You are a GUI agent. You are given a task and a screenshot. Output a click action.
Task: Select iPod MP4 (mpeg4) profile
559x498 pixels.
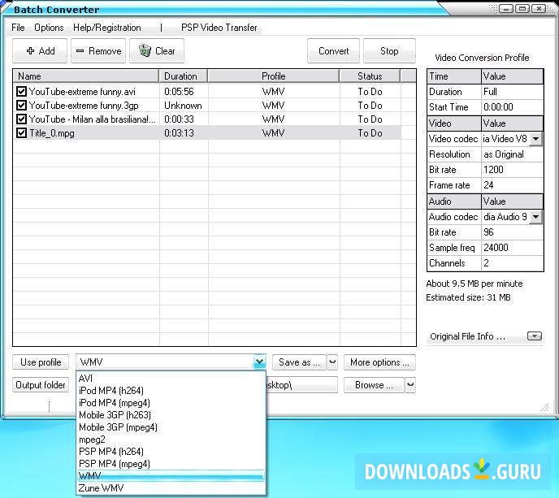[x=171, y=403]
